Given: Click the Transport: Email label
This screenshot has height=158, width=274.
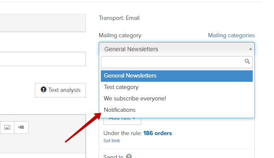Looking at the screenshot, I should 119,18.
